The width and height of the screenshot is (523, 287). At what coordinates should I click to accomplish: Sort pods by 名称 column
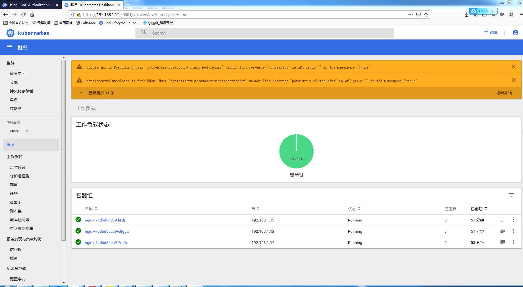click(91, 209)
